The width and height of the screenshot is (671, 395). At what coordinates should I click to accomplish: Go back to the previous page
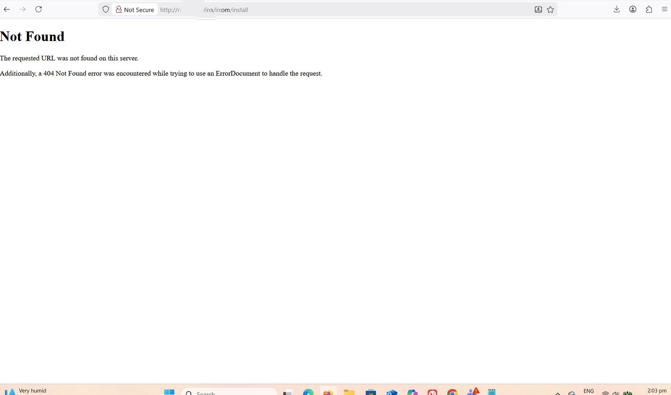[x=7, y=9]
